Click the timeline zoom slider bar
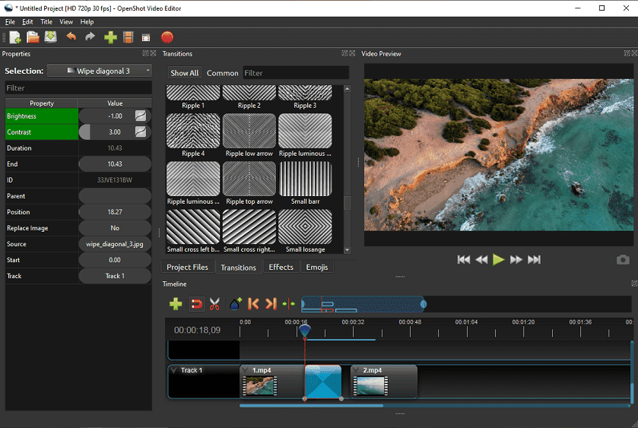This screenshot has width=638, height=428. click(x=363, y=304)
